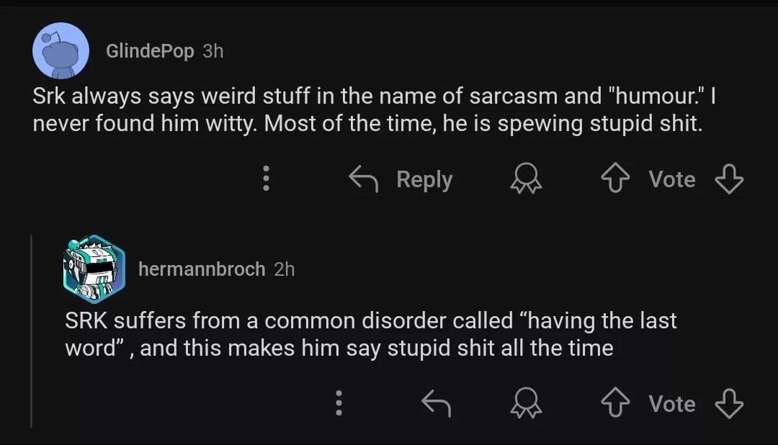The width and height of the screenshot is (778, 445).
Task: Click hermannbroch's robot avatar
Action: pyautogui.click(x=94, y=269)
